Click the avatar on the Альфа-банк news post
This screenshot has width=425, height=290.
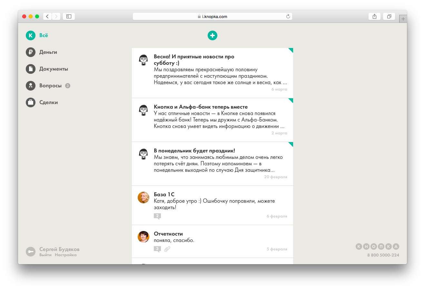143,110
